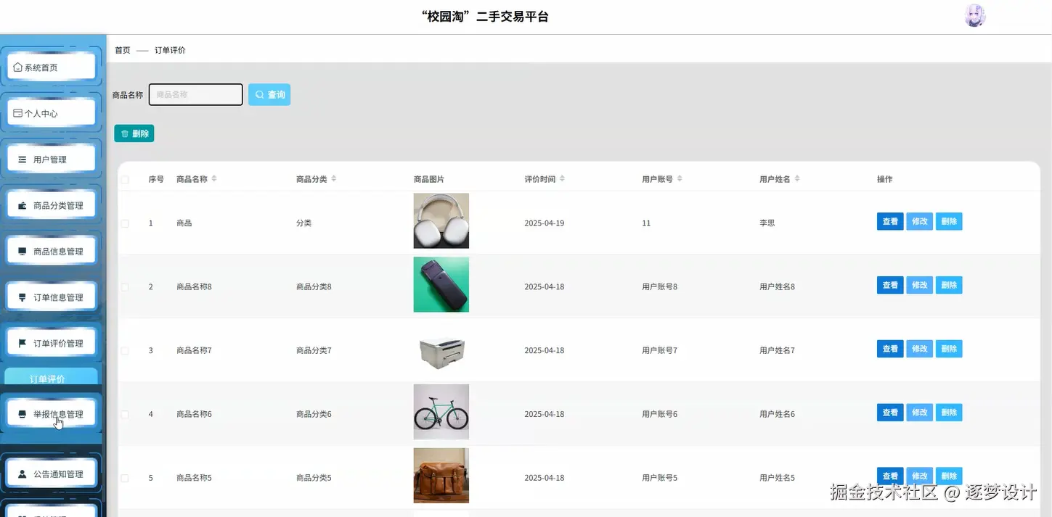This screenshot has height=517, width=1052.
Task: Click the home icon beside 系统首页
Action: 18,67
